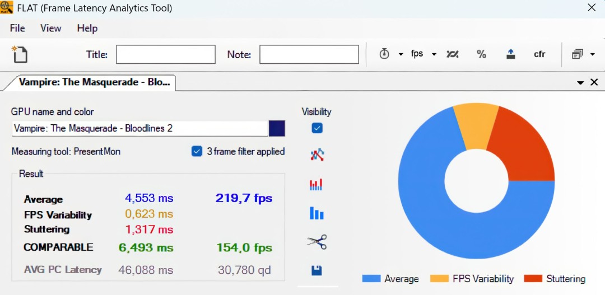The height and width of the screenshot is (295, 605).
Task: Open the blue bar histogram view
Action: (317, 213)
